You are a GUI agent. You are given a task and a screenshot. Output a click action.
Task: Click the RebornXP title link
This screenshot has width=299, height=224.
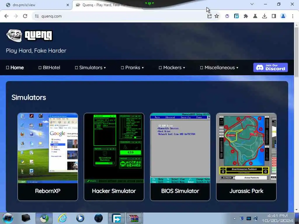48,191
